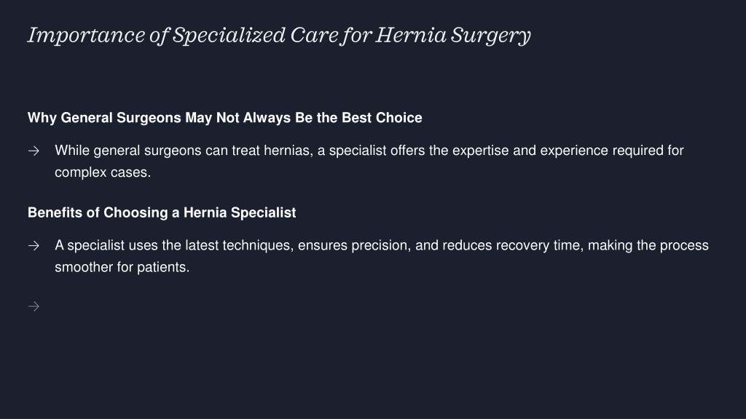Click the "complex cases." text line

pos(103,172)
